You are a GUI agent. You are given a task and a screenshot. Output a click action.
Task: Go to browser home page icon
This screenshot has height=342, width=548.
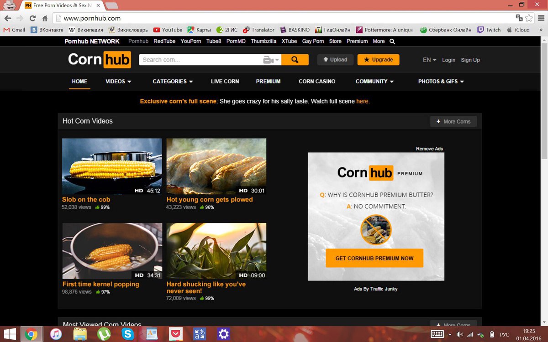click(x=45, y=18)
